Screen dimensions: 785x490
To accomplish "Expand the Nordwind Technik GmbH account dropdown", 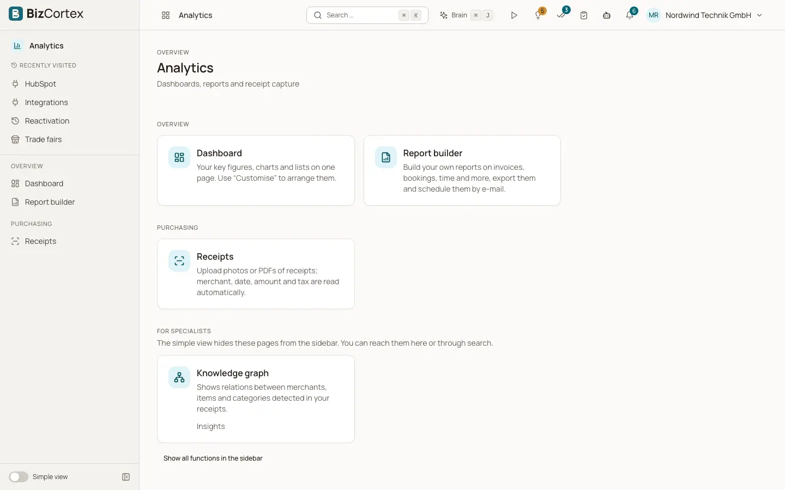I will tap(759, 15).
